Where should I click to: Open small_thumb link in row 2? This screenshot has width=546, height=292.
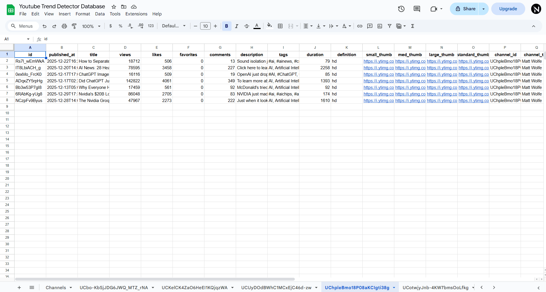pos(378,61)
